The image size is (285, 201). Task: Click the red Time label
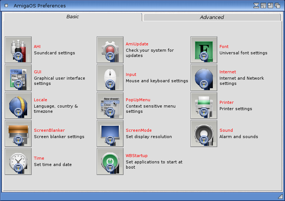[x=39, y=158]
